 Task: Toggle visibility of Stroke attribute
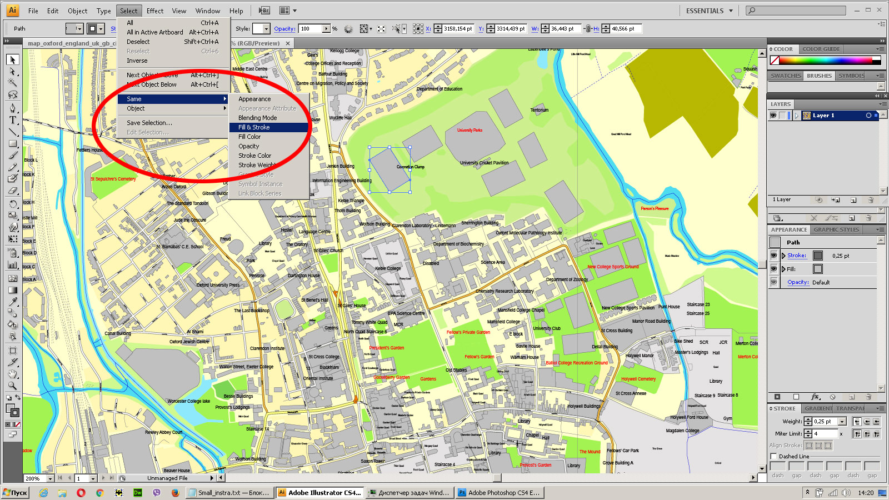[x=773, y=256]
